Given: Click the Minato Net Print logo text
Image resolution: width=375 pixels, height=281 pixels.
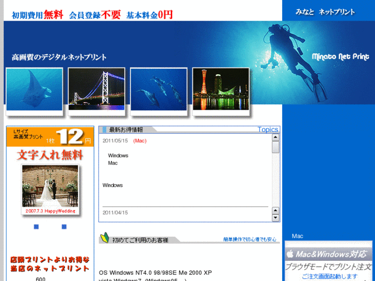Looking at the screenshot, I should tap(340, 56).
